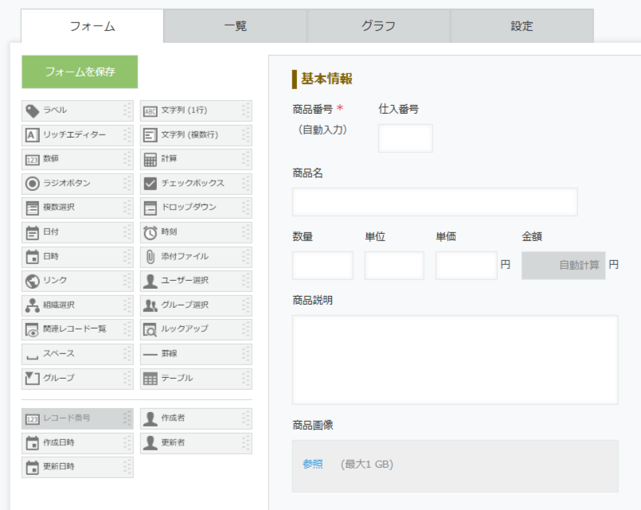Viewport: 641px width, 510px height.
Task: Pick the テーブル grid icon
Action: pos(150,379)
